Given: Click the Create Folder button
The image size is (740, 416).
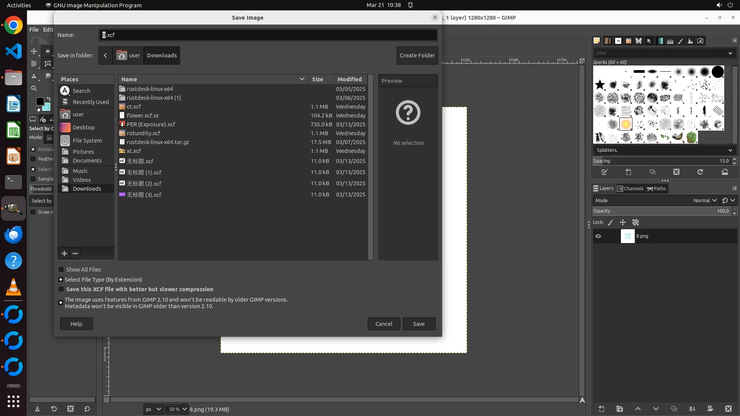Looking at the screenshot, I should point(417,55).
